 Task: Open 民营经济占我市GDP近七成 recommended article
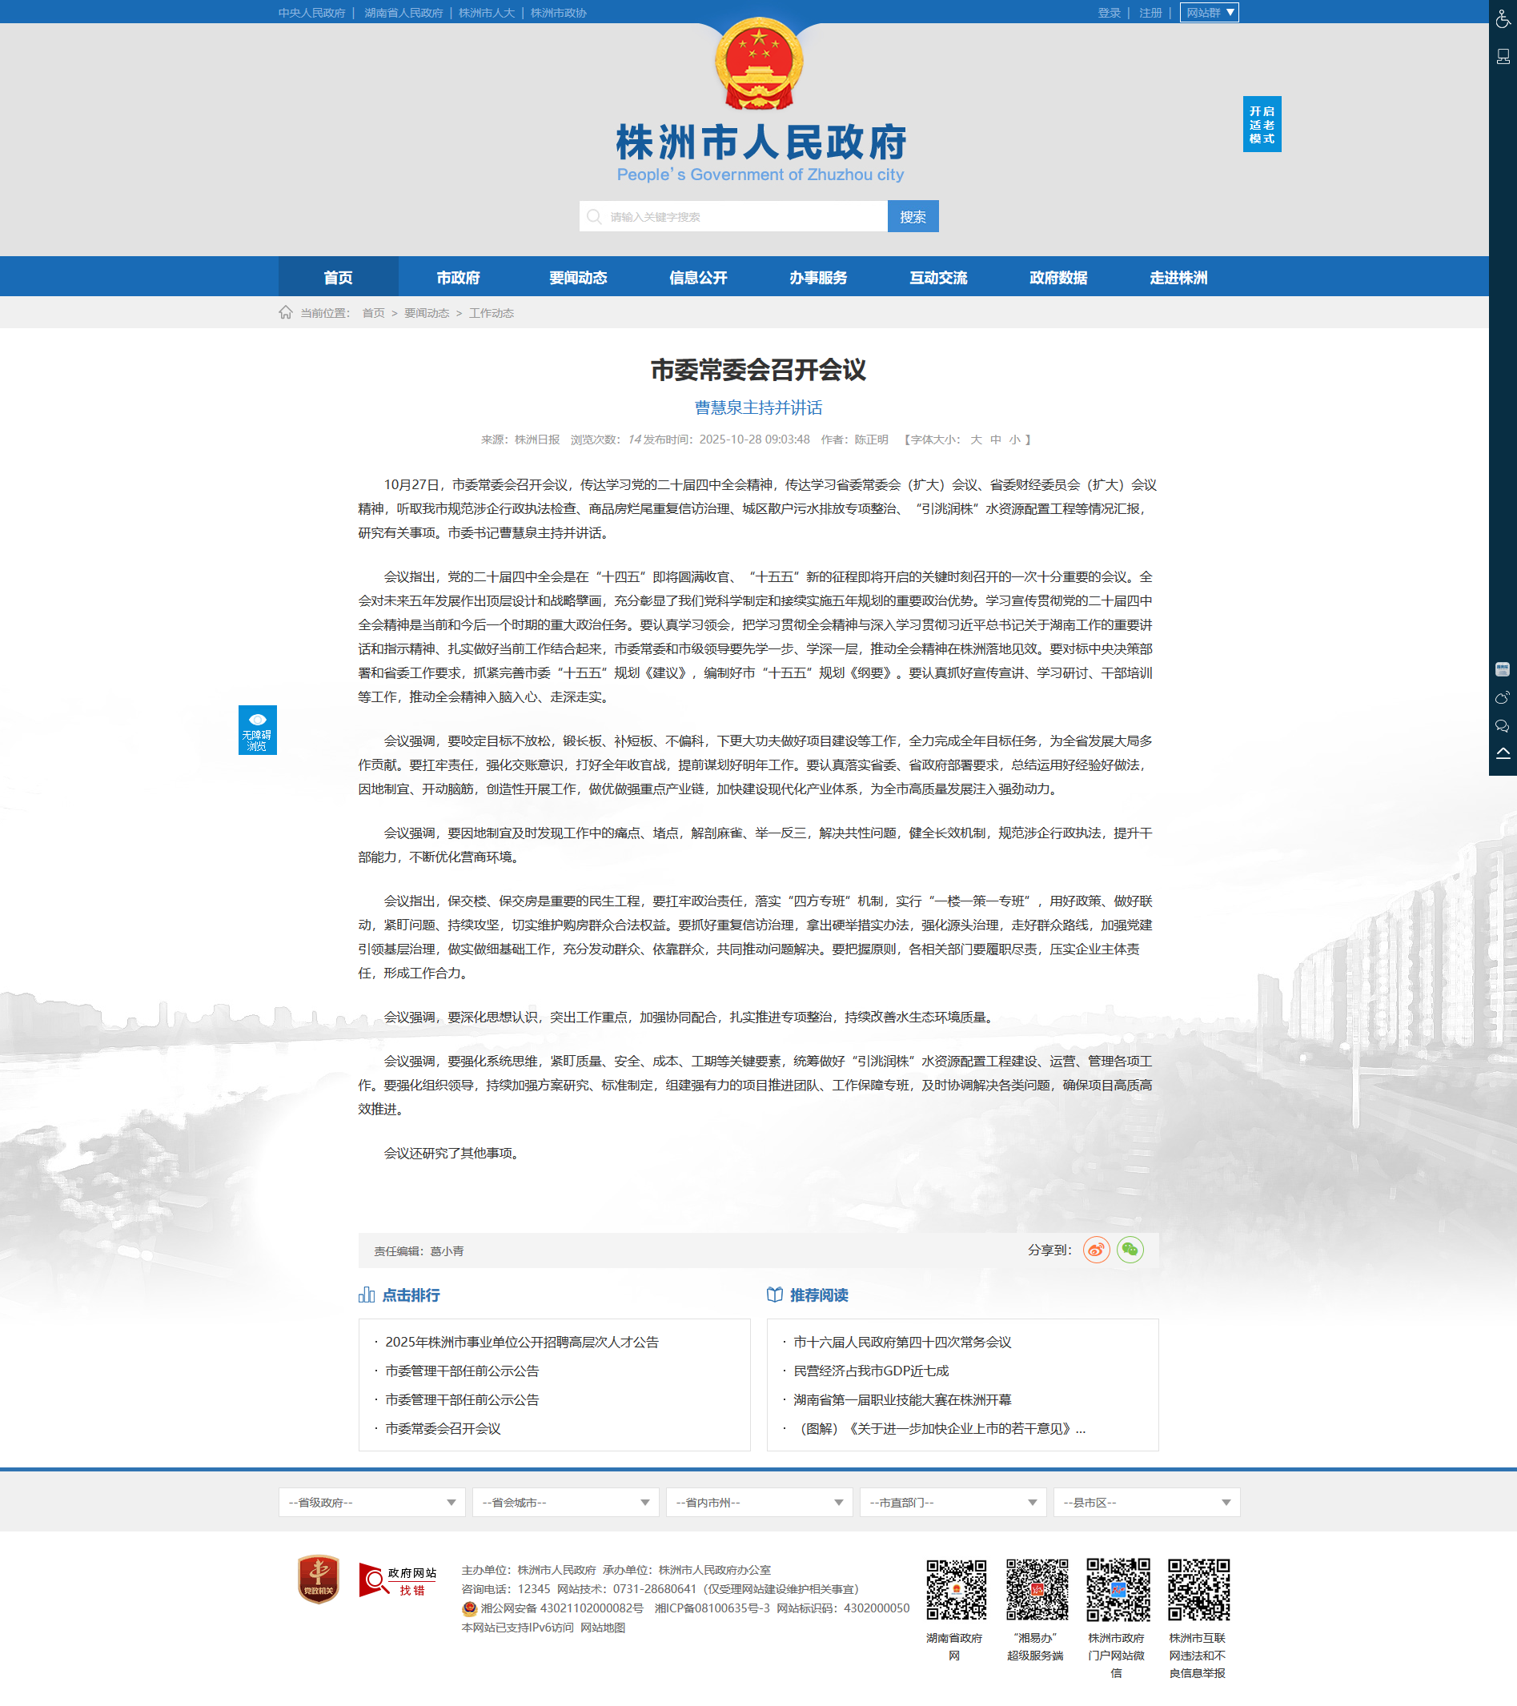870,1371
